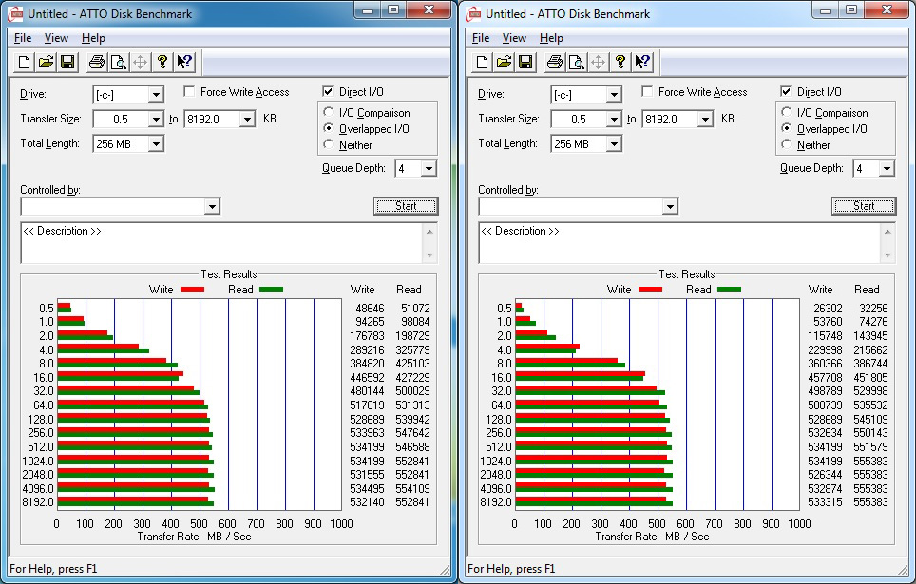
Task: Open File menu in right window
Action: click(x=481, y=38)
